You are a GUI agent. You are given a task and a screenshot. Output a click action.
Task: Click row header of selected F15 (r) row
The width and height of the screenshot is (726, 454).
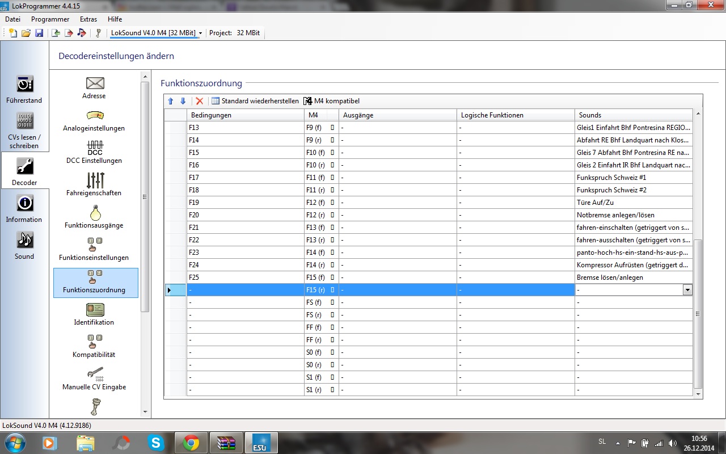pyautogui.click(x=175, y=290)
